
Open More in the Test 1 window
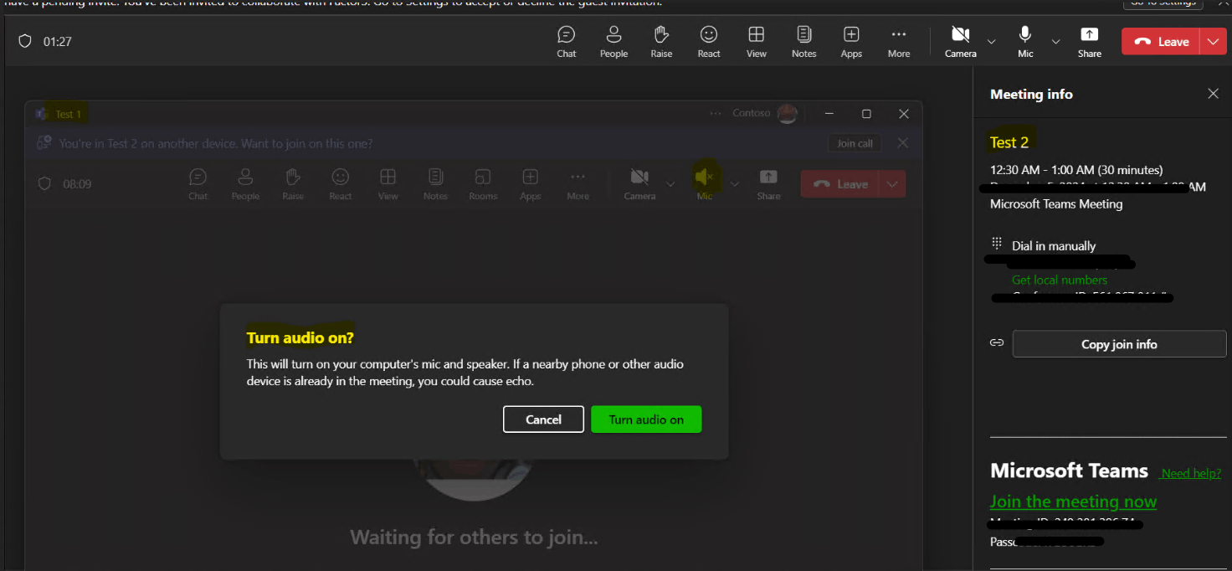coord(577,184)
